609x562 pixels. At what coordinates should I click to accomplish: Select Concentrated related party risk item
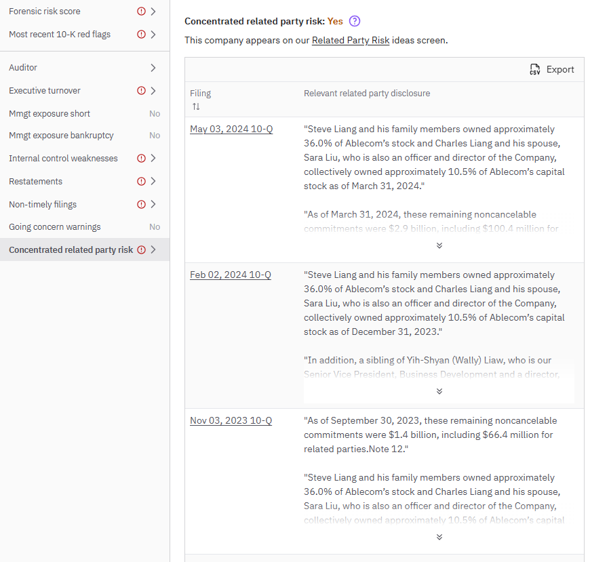(x=71, y=249)
